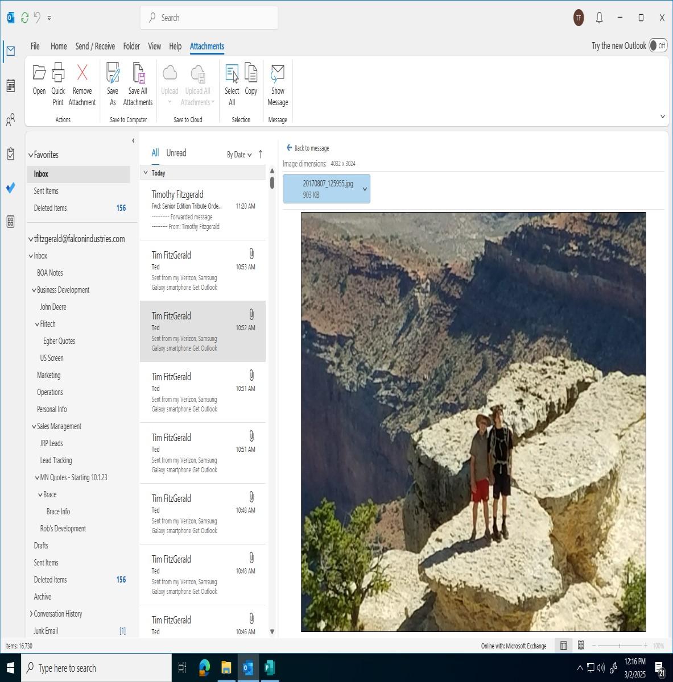This screenshot has height=682, width=673.
Task: Collapse the ribbon with the chevron
Action: coord(663,117)
